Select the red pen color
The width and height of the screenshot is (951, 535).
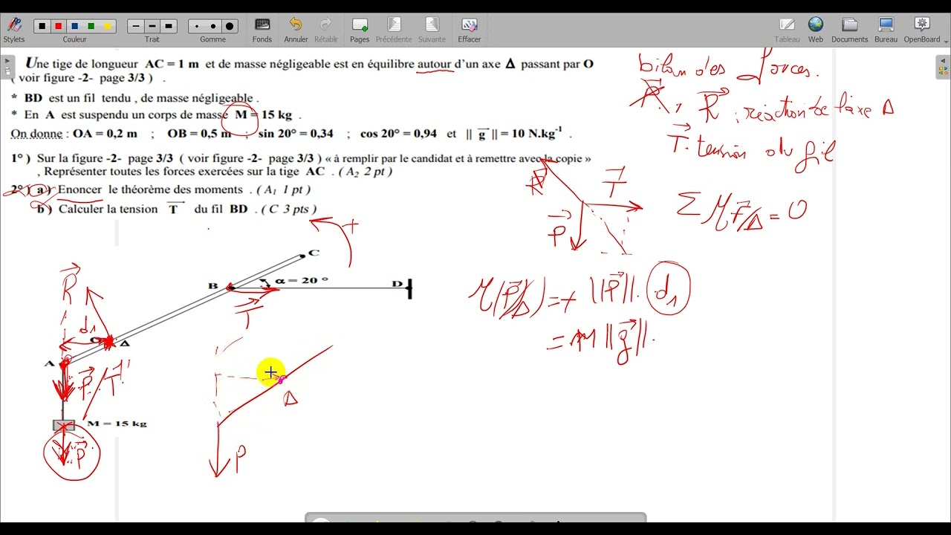59,26
